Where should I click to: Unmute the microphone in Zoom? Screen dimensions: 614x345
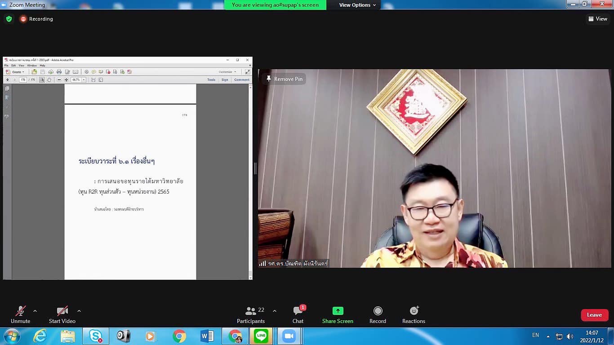(20, 311)
